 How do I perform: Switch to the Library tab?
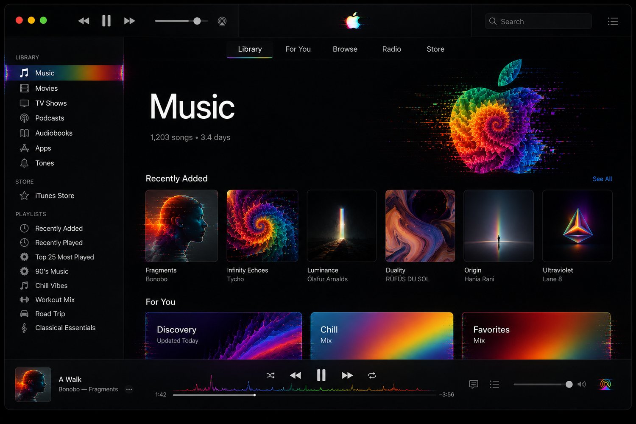(250, 49)
